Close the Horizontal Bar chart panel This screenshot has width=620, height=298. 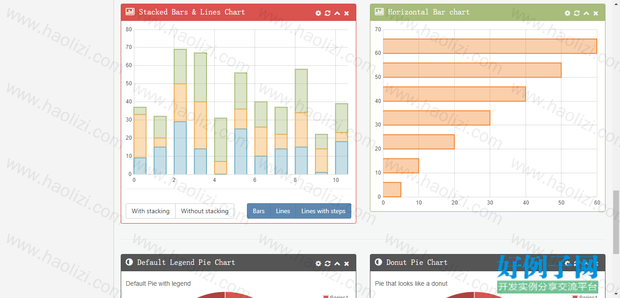[x=596, y=13]
